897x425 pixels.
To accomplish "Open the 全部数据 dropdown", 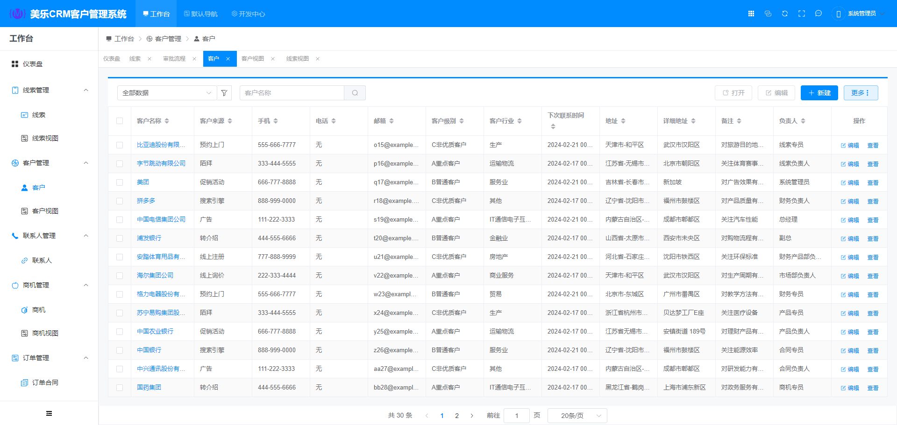I will (167, 93).
